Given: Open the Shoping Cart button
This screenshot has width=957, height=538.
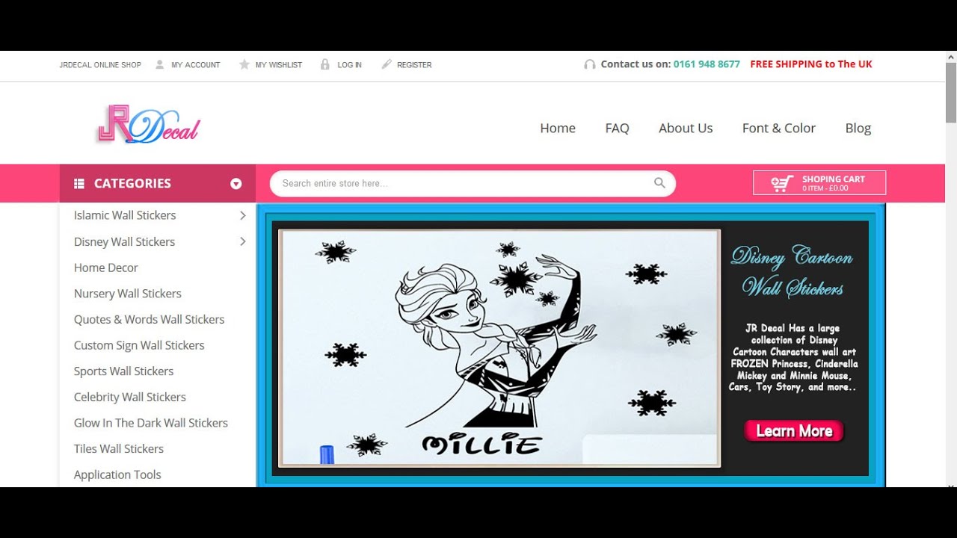Looking at the screenshot, I should (x=819, y=183).
